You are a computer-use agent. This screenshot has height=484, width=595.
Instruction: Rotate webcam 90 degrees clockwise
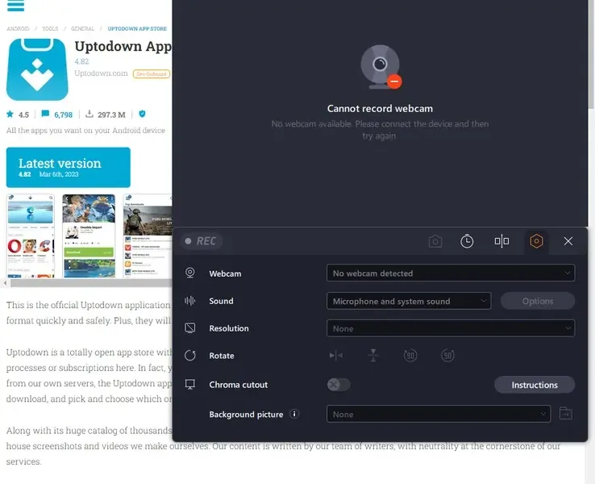(x=447, y=356)
